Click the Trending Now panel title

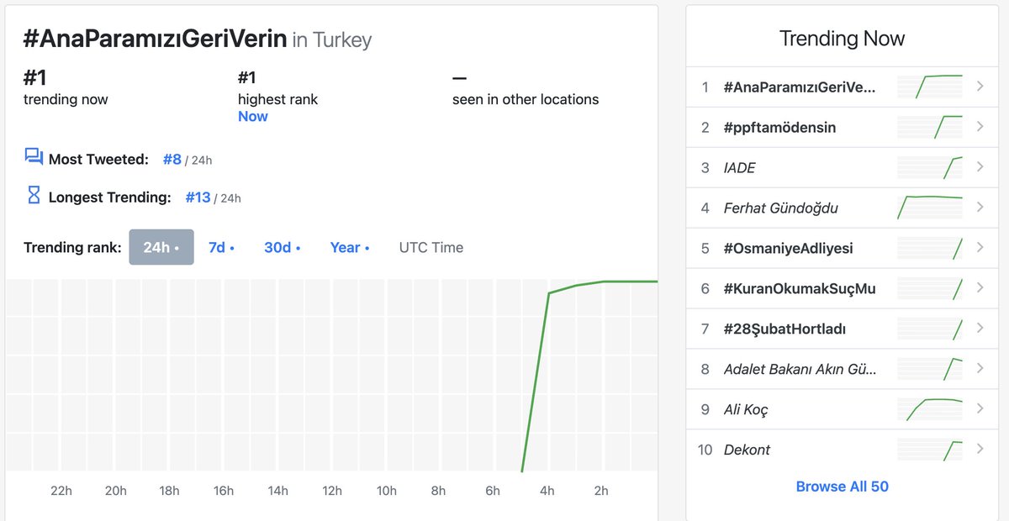coord(842,39)
